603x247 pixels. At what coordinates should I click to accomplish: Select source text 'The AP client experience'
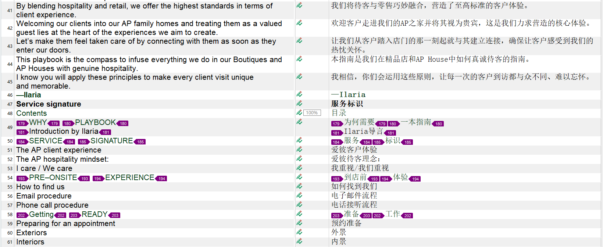[x=59, y=150]
